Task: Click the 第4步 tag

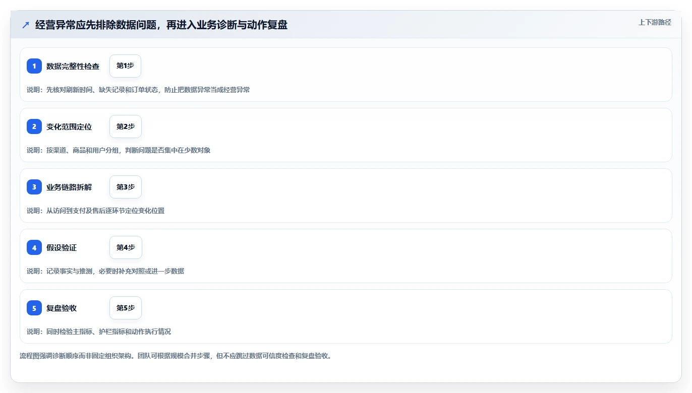Action: (126, 247)
